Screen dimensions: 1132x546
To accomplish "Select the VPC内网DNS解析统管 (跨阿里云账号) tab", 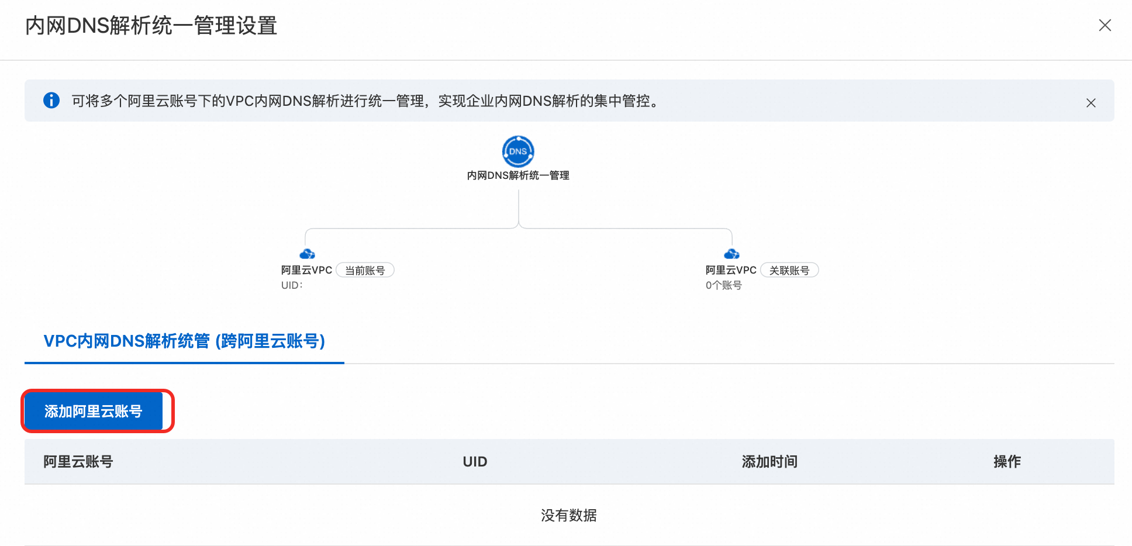I will click(x=184, y=341).
